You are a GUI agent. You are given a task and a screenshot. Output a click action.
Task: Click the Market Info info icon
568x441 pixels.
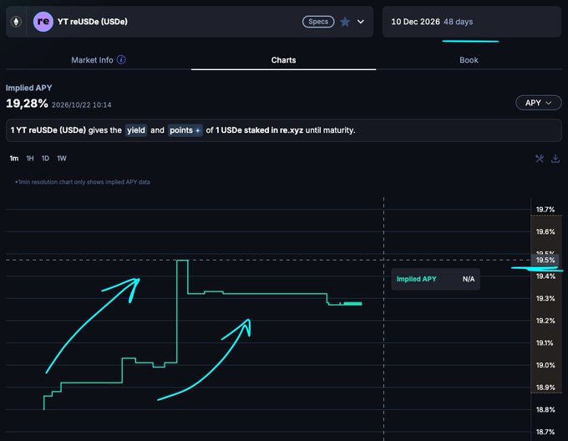pyautogui.click(x=121, y=60)
